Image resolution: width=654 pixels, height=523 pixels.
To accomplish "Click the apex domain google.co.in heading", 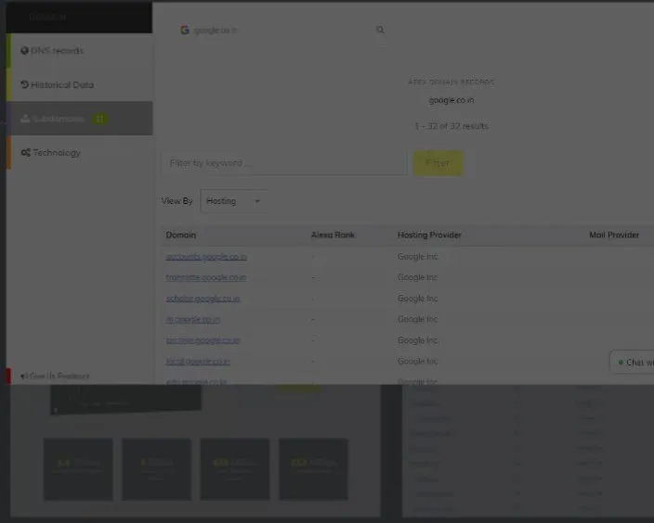I will (x=451, y=100).
